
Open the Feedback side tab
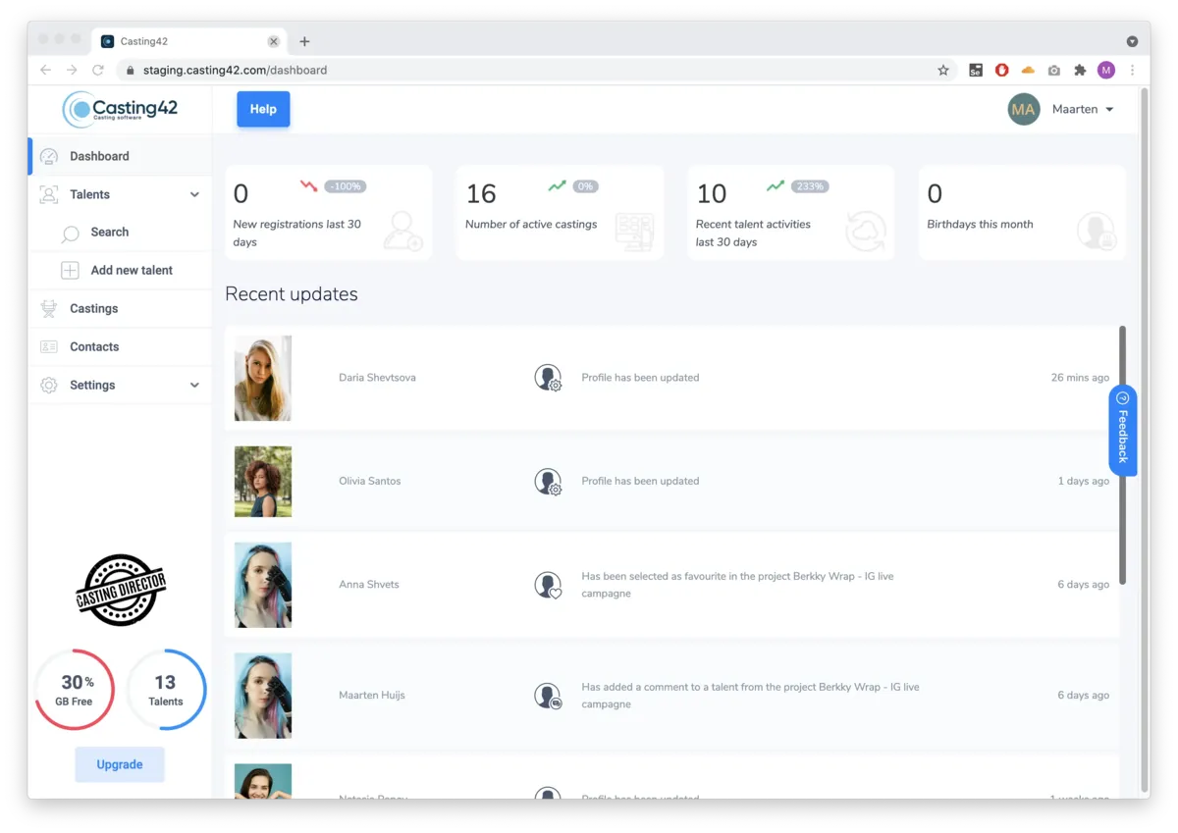click(1123, 431)
